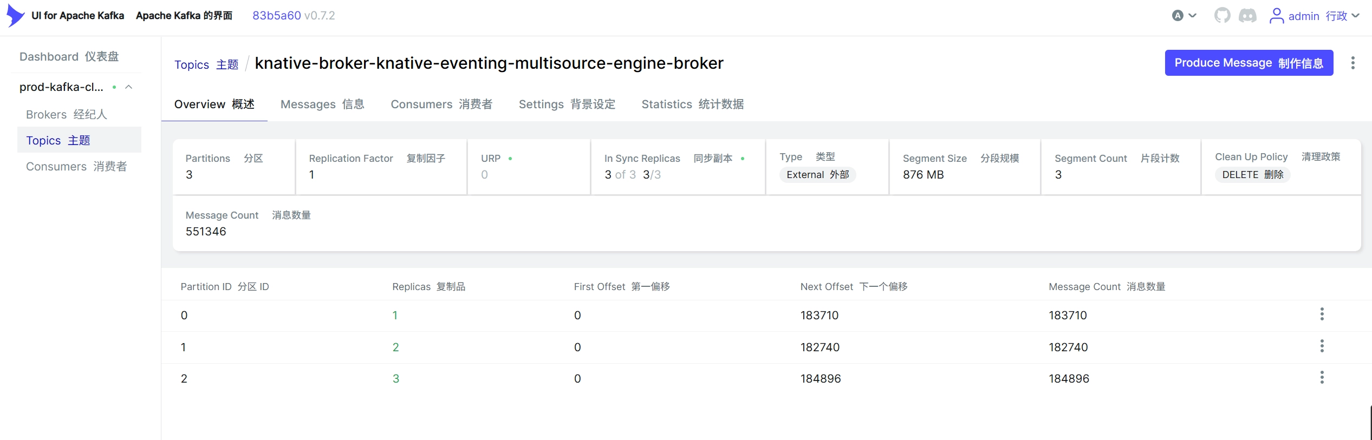Screen dimensions: 1372x440
Task: Click the DELETE clean up policy badge
Action: (1252, 174)
